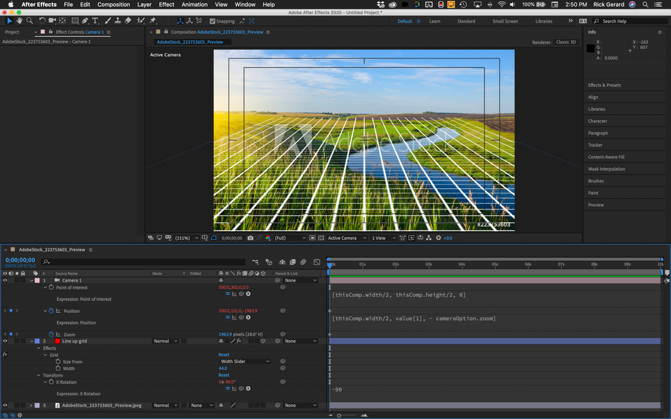Image resolution: width=671 pixels, height=419 pixels.
Task: Open the Size From Width Slider dropdown
Action: tap(244, 361)
